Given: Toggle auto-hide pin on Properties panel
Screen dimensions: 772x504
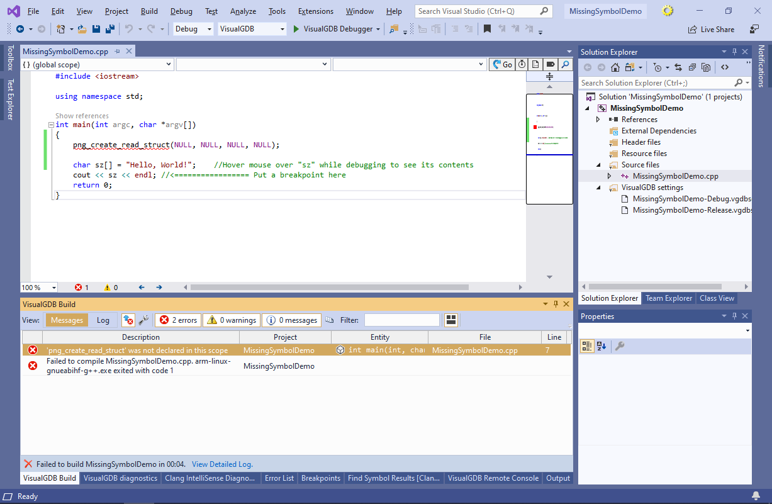Looking at the screenshot, I should point(734,316).
